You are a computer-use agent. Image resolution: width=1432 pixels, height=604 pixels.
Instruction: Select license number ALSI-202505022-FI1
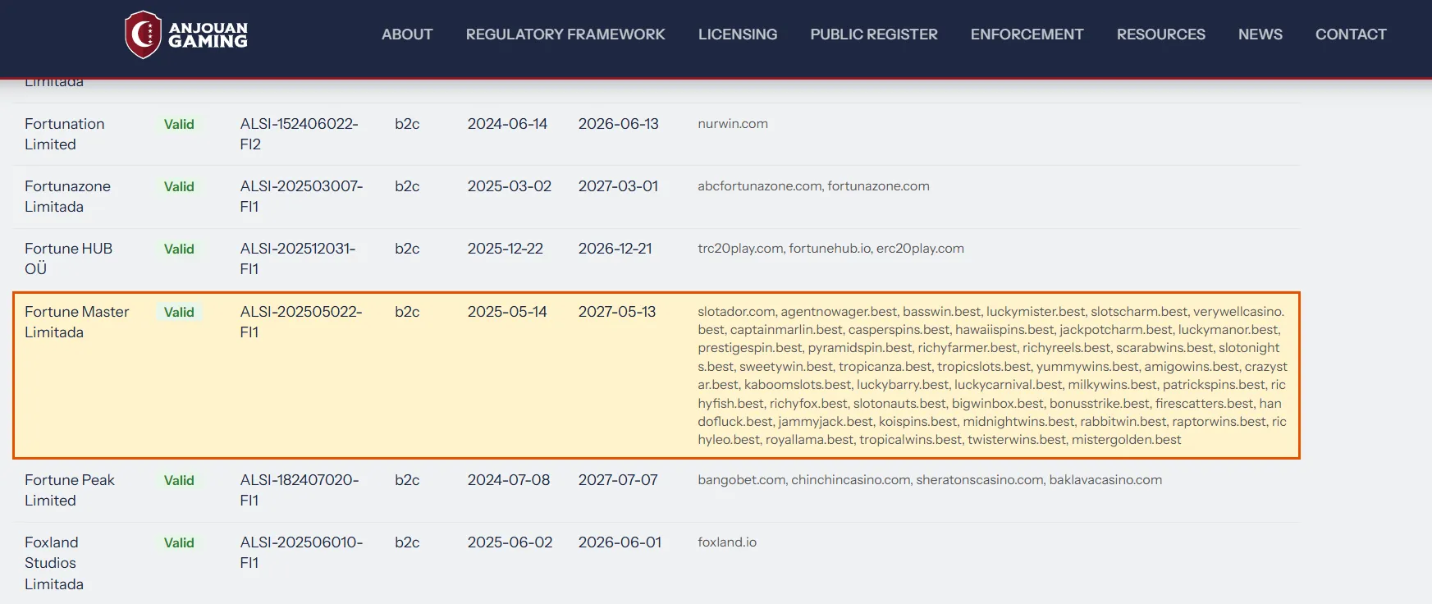pos(301,322)
